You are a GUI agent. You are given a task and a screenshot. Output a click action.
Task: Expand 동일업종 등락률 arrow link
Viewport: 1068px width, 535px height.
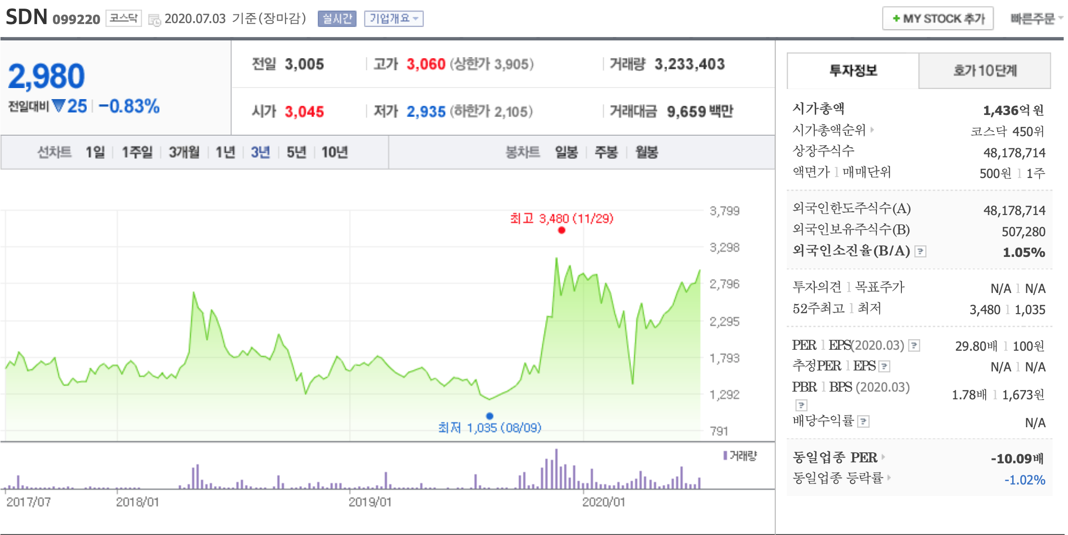889,477
